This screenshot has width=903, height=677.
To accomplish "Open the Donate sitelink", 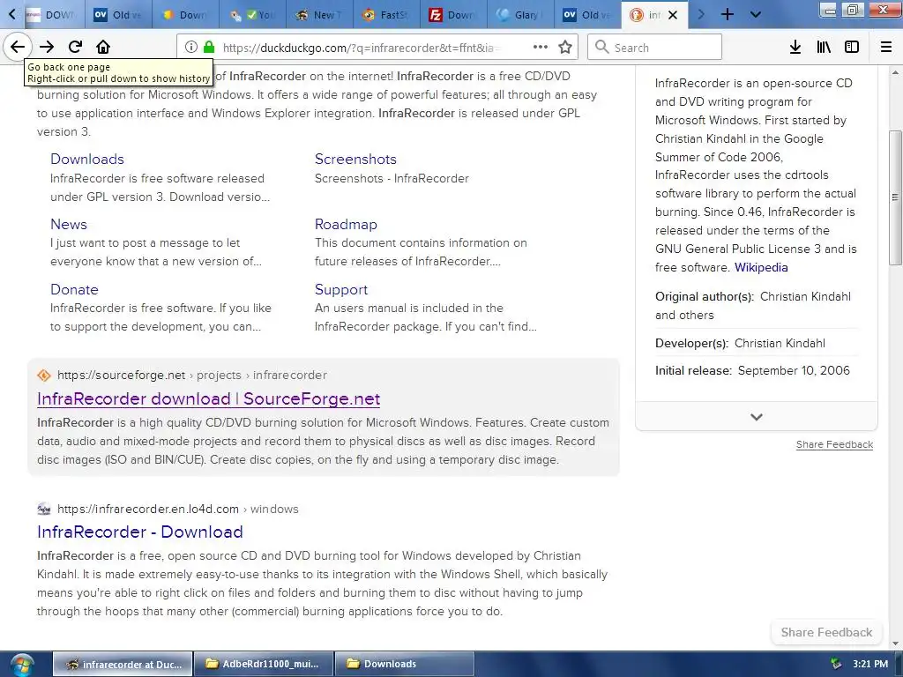I will click(x=74, y=289).
